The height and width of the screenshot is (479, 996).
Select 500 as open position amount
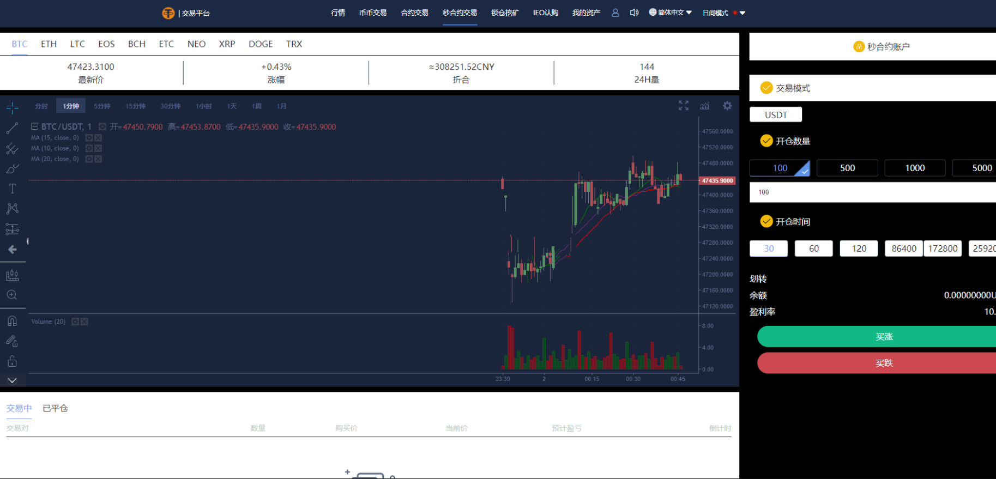(x=847, y=168)
